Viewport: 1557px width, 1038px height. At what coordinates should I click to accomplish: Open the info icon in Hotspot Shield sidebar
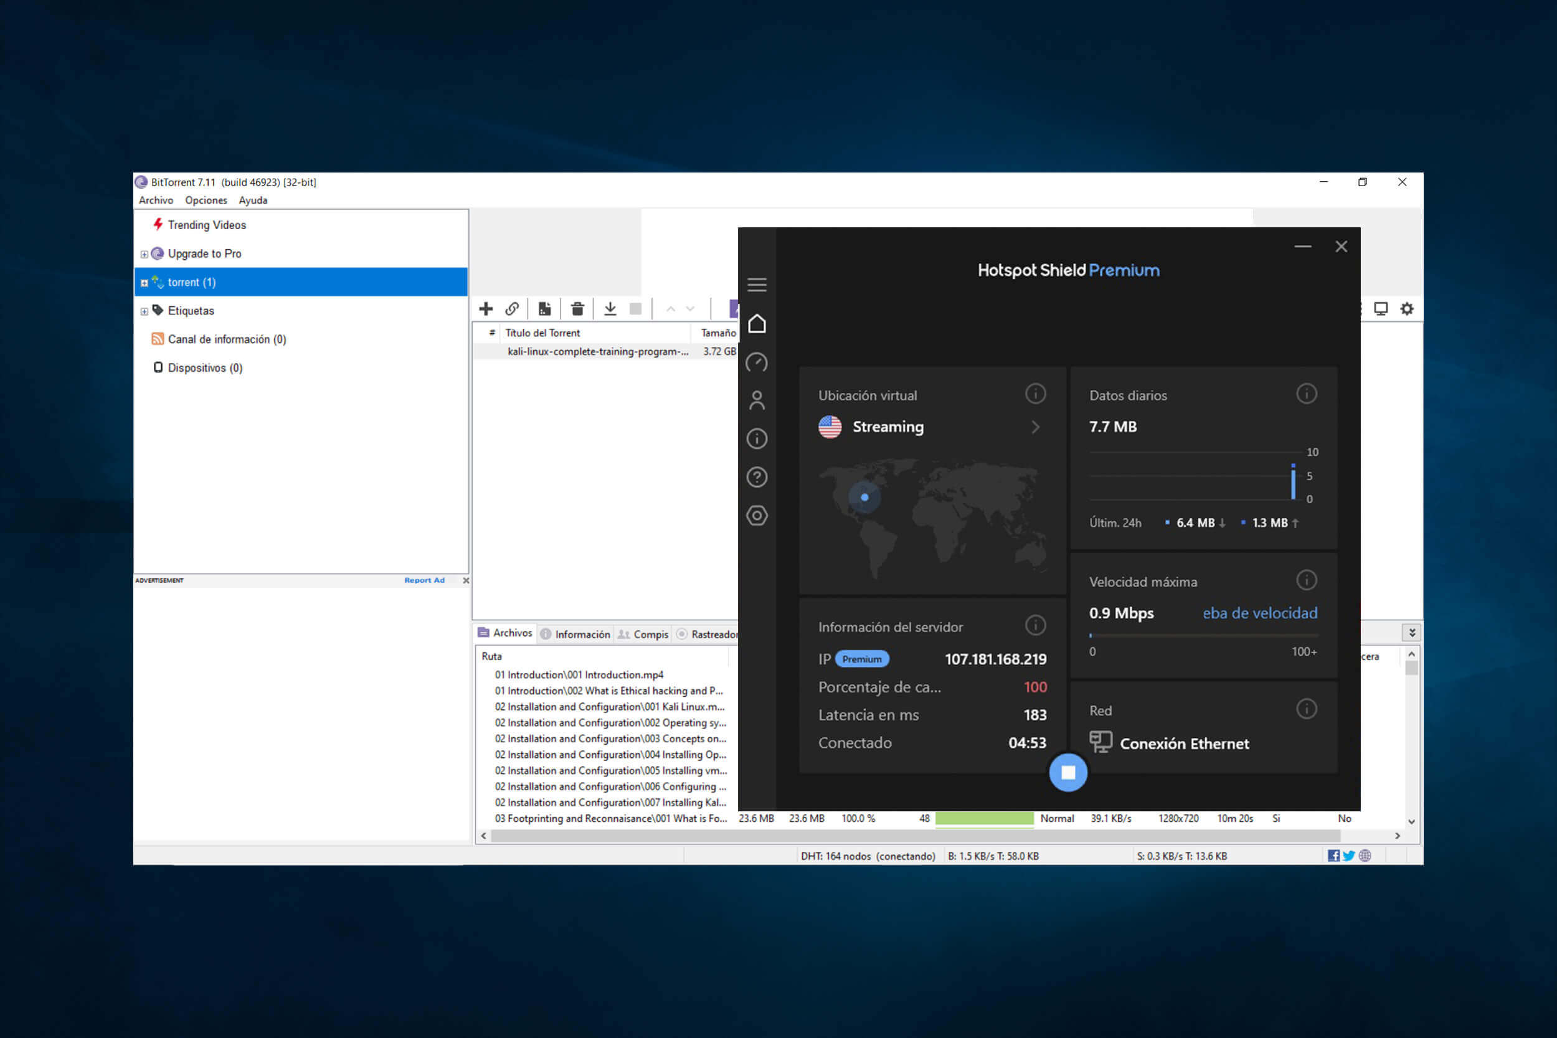(x=757, y=438)
